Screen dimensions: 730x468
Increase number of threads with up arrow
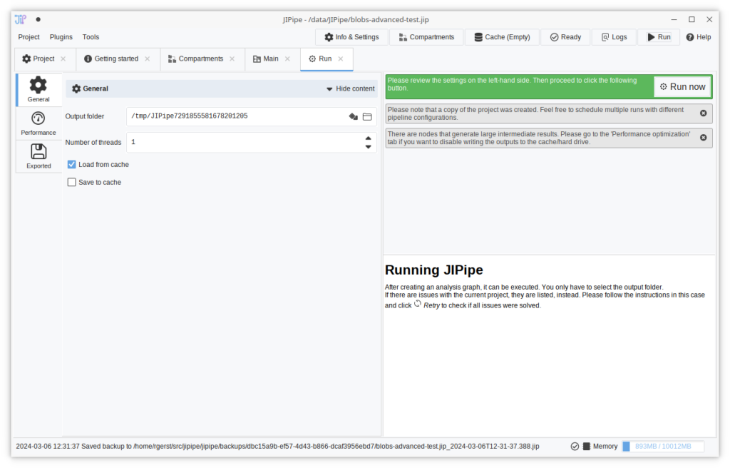pyautogui.click(x=368, y=138)
